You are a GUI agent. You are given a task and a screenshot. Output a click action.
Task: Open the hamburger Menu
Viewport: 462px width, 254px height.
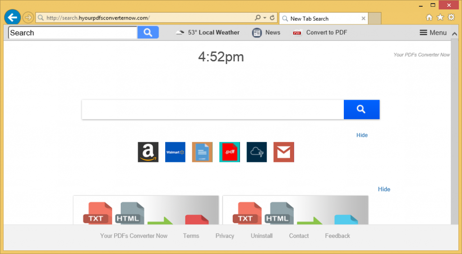pyautogui.click(x=433, y=32)
